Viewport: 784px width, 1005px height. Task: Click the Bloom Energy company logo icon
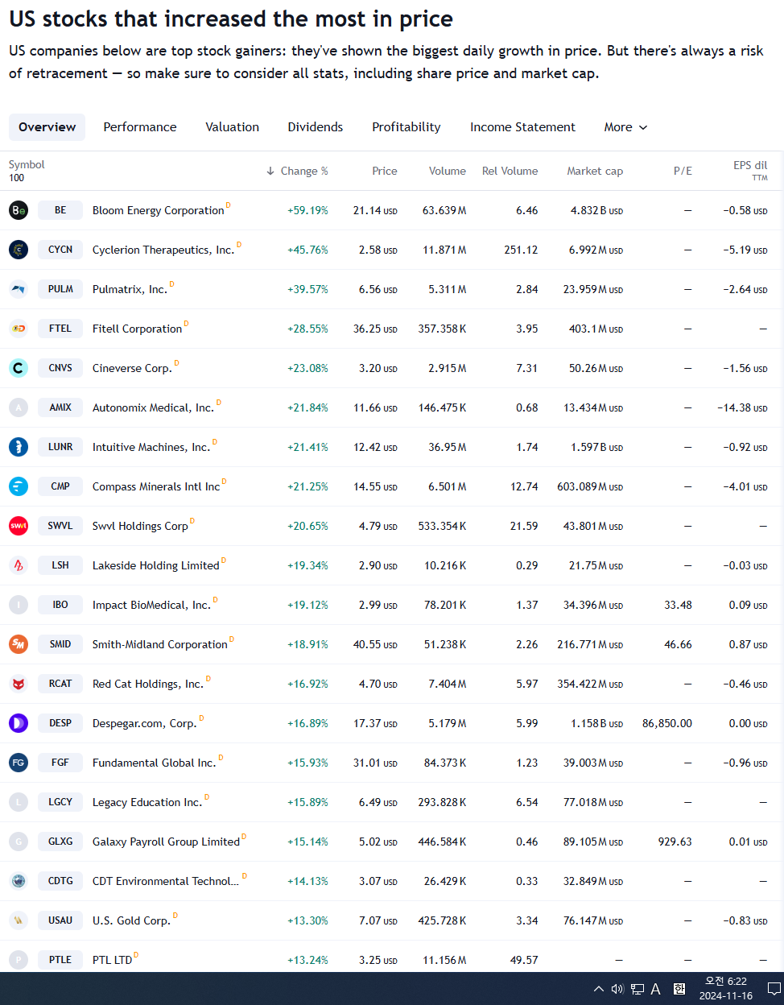(19, 210)
